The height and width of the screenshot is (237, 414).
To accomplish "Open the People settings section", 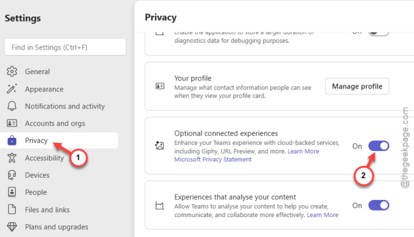I will tap(59, 192).
